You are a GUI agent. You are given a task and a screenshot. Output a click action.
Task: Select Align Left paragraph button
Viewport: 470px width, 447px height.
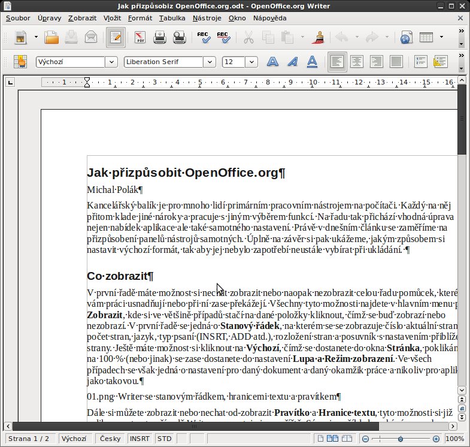[337, 62]
